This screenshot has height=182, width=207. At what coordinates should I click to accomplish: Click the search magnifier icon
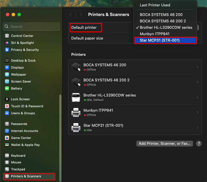pos(6,26)
